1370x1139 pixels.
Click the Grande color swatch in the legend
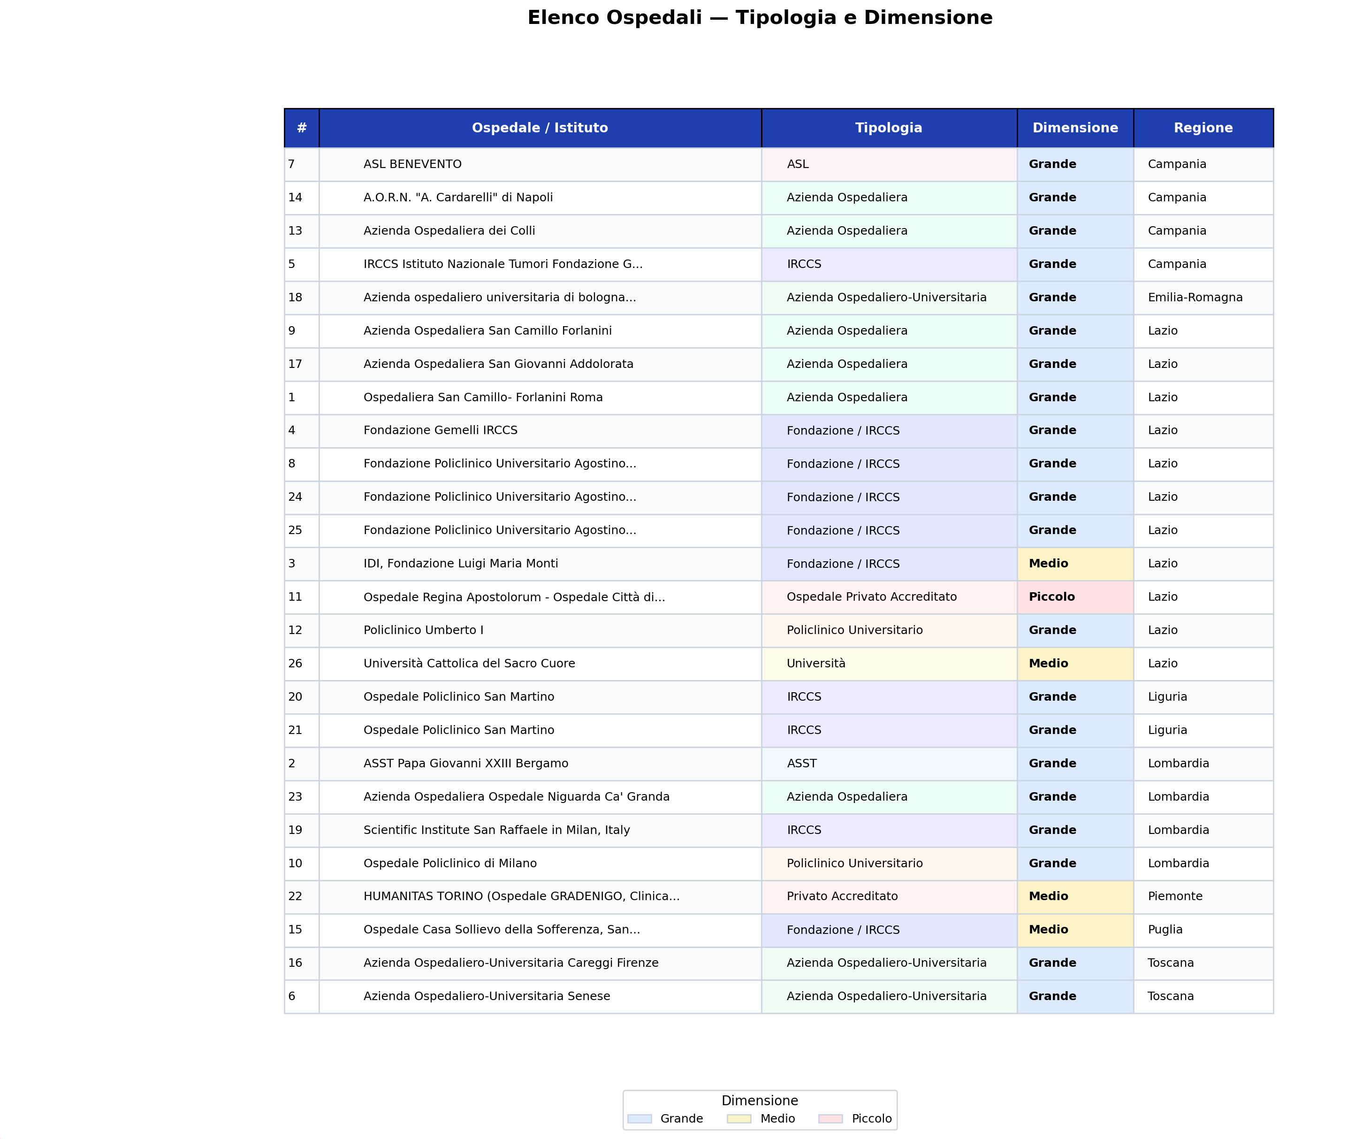coord(639,1119)
